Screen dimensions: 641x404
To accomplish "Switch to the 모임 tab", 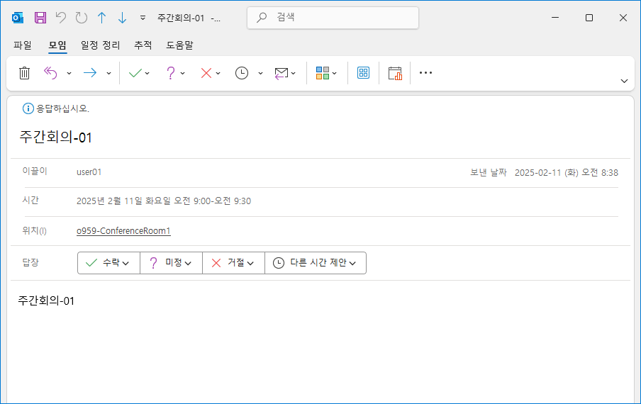I will (57, 45).
